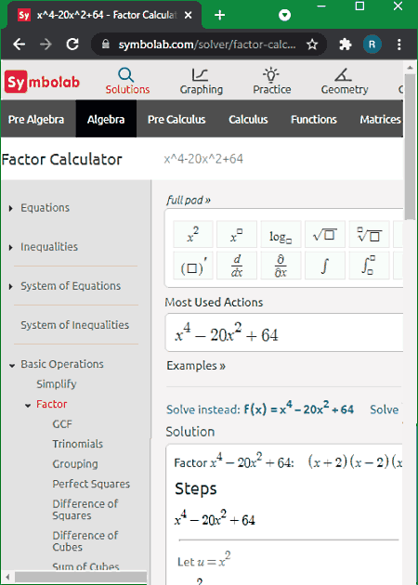
Task: Expand the Equations category
Action: [11, 208]
